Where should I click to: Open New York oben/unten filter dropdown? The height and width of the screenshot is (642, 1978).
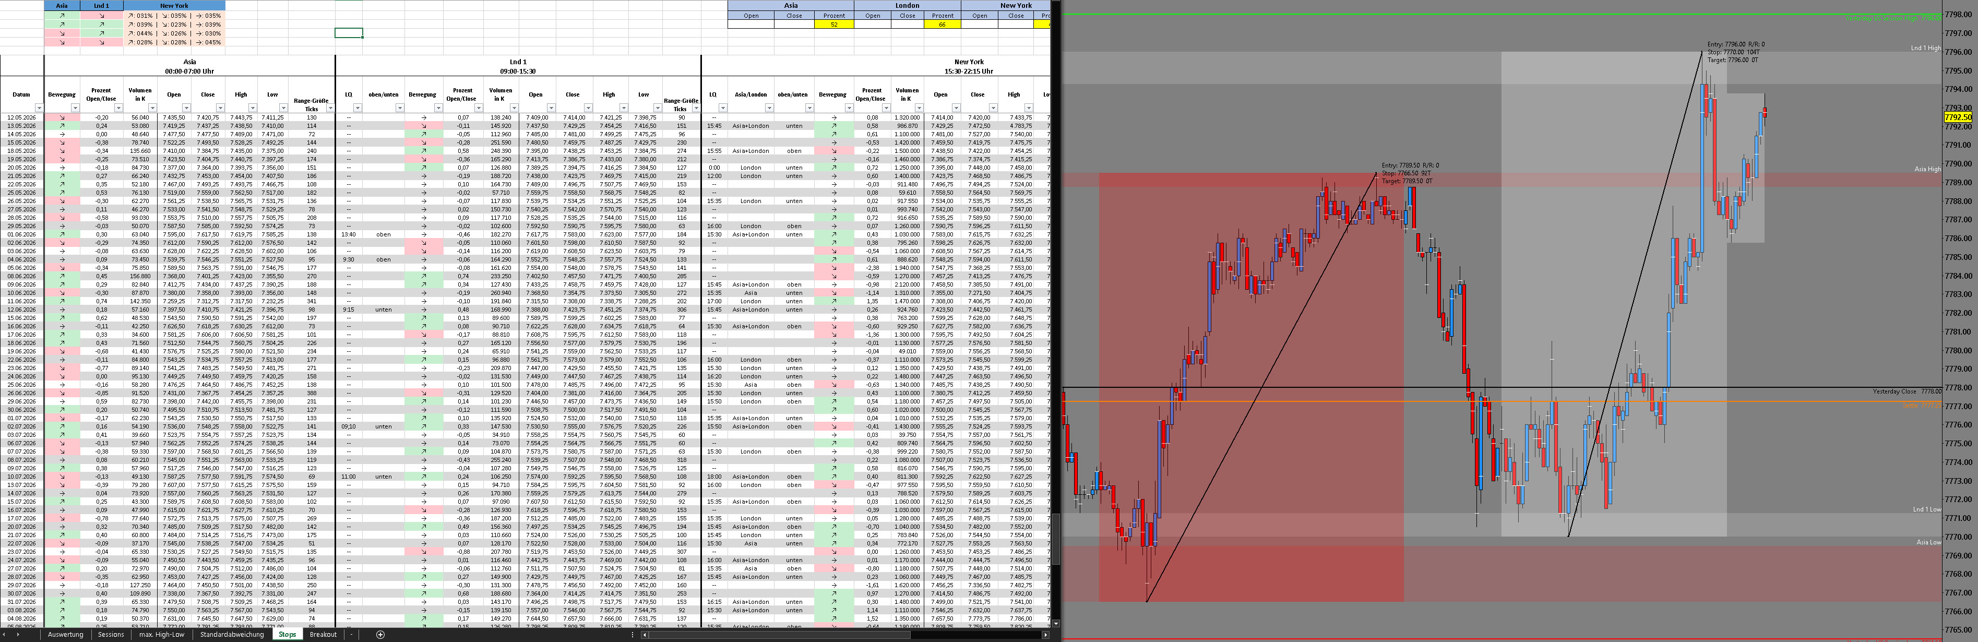pyautogui.click(x=809, y=108)
